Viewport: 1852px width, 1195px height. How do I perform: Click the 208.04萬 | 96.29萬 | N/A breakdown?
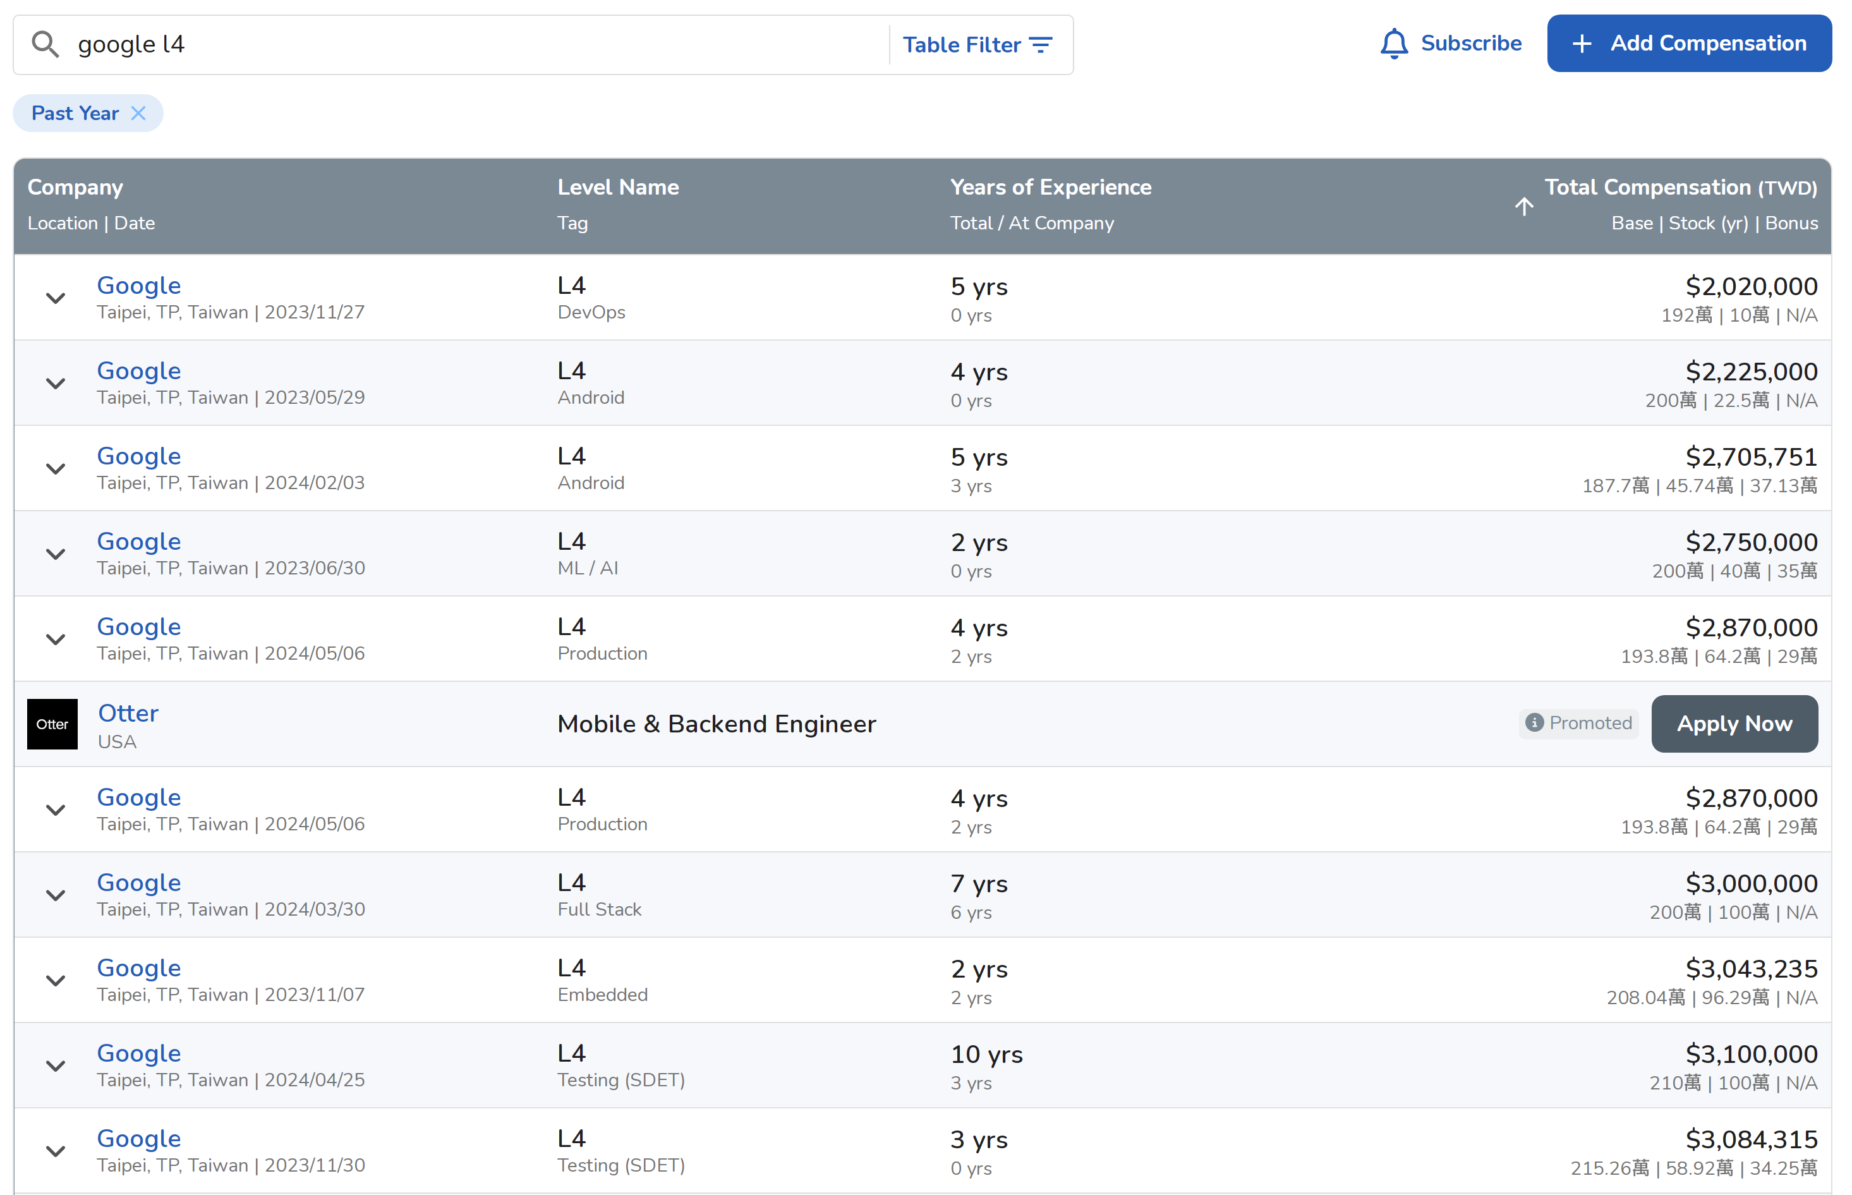pyautogui.click(x=1712, y=998)
